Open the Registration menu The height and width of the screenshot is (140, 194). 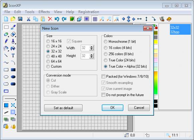pos(88,12)
